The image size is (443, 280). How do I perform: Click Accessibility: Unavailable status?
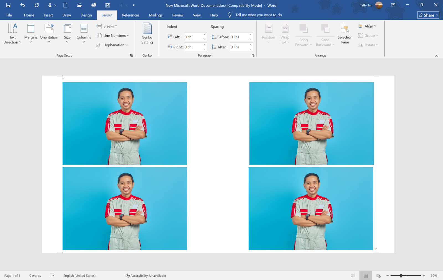coord(146,276)
